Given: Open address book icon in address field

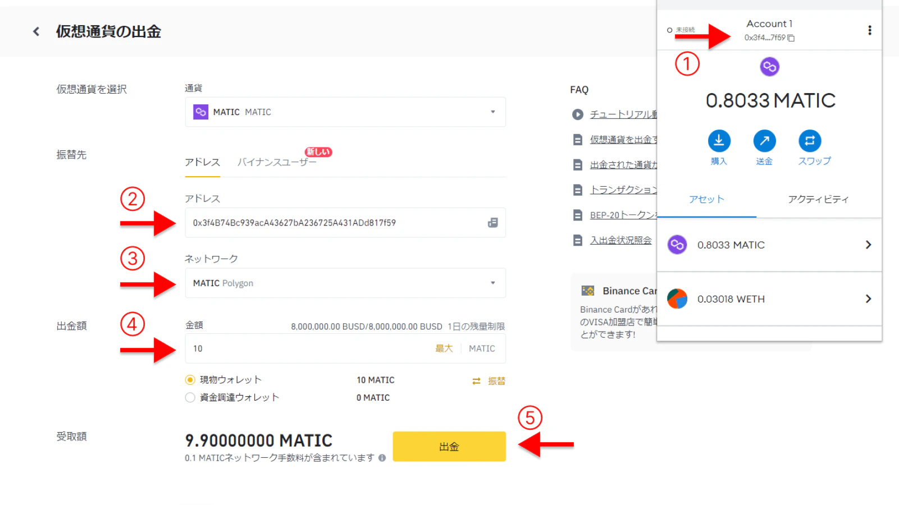Looking at the screenshot, I should tap(492, 223).
